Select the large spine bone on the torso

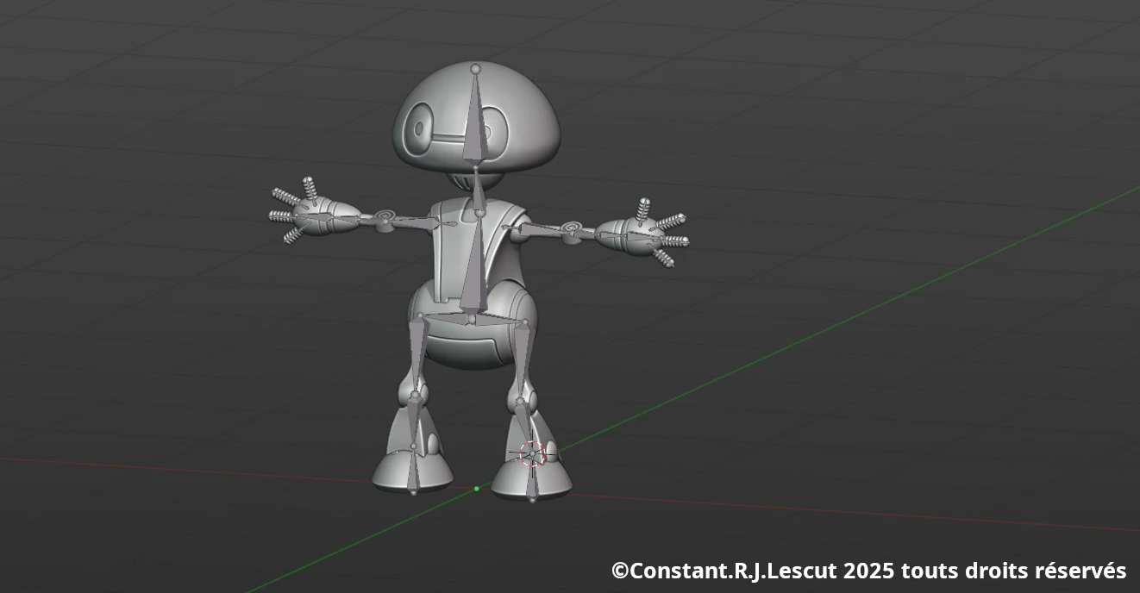click(x=471, y=259)
